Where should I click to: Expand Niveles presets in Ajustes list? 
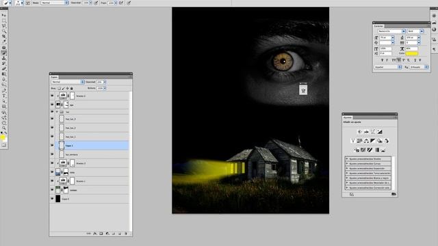[x=347, y=159]
